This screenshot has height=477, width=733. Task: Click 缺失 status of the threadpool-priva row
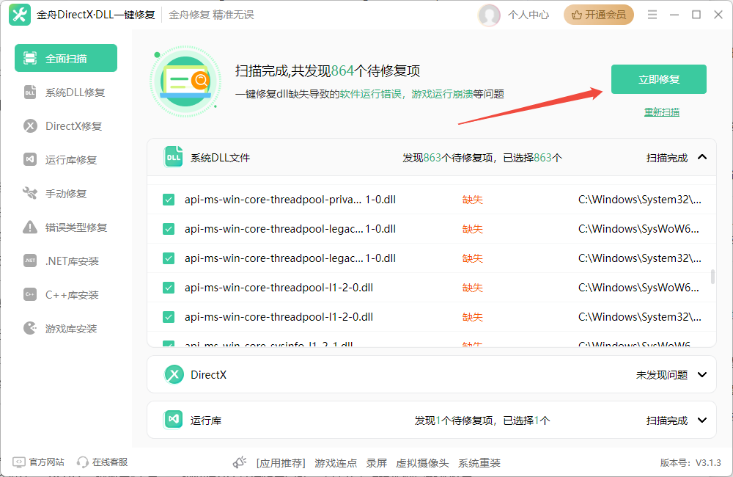[473, 200]
